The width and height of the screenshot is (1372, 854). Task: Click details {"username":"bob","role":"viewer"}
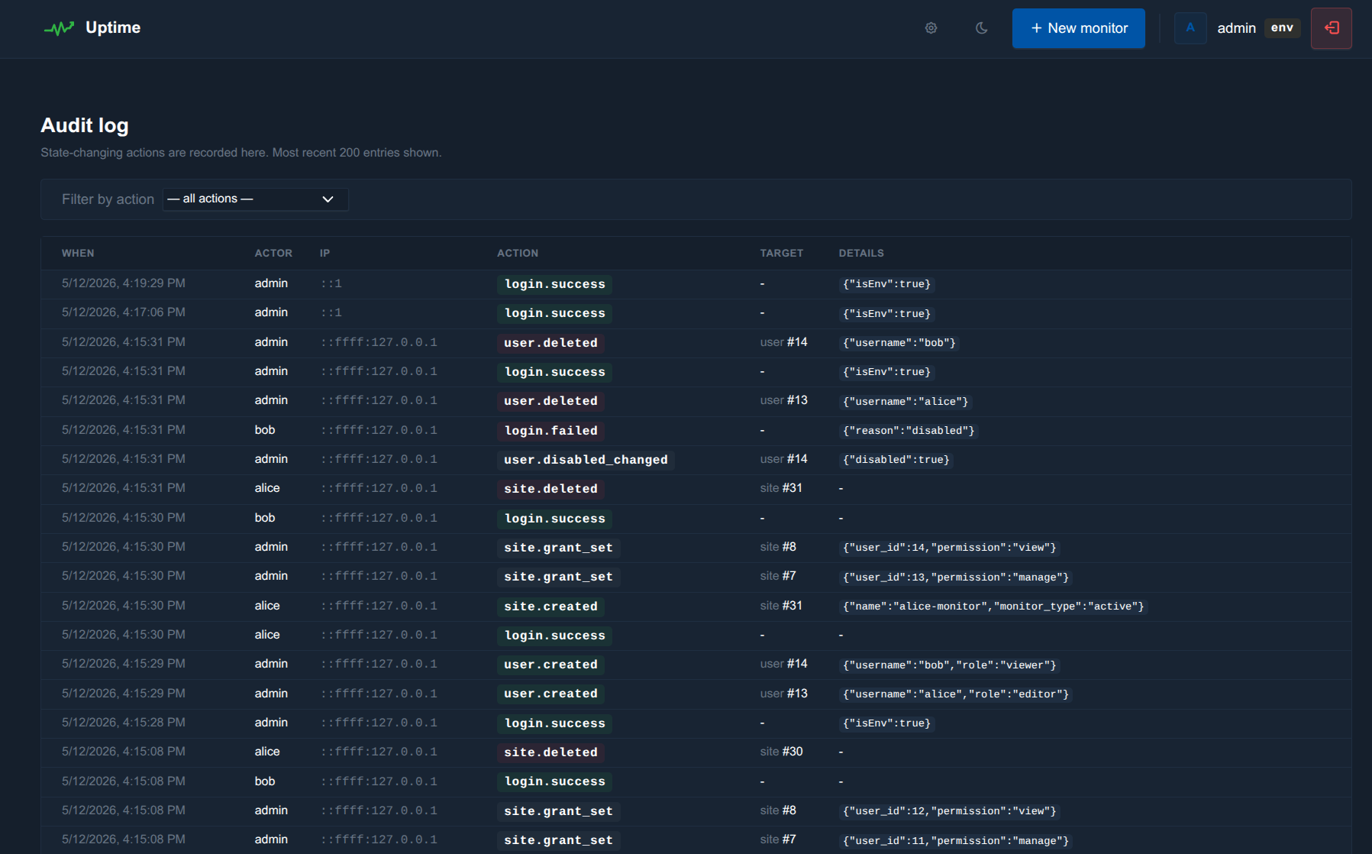pos(950,665)
